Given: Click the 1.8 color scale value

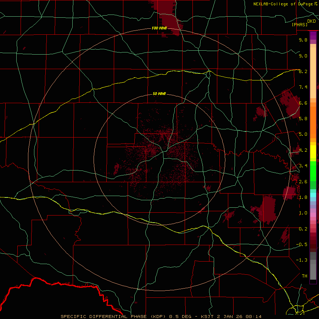Looking at the screenshot, I should point(303,197).
